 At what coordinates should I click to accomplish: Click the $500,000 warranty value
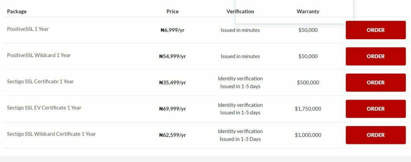click(308, 82)
